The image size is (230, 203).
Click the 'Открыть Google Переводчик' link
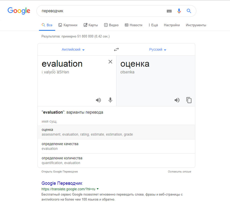click(x=60, y=171)
